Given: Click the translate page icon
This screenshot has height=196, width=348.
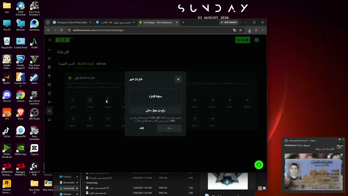Looking at the screenshot, I should [x=235, y=30].
